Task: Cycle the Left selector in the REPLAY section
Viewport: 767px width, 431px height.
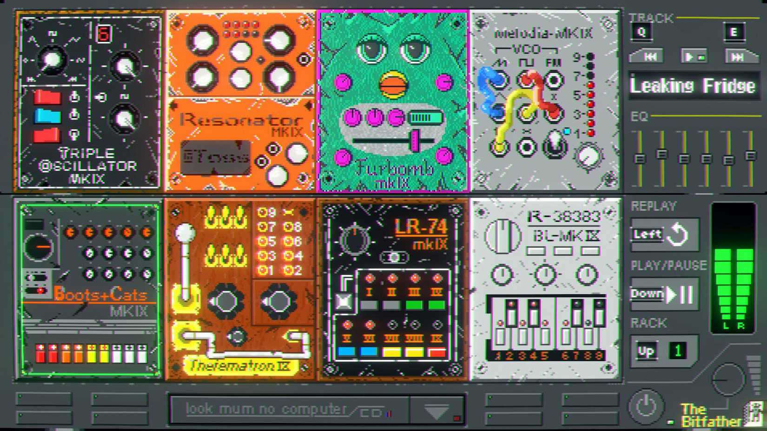Action: pos(647,235)
